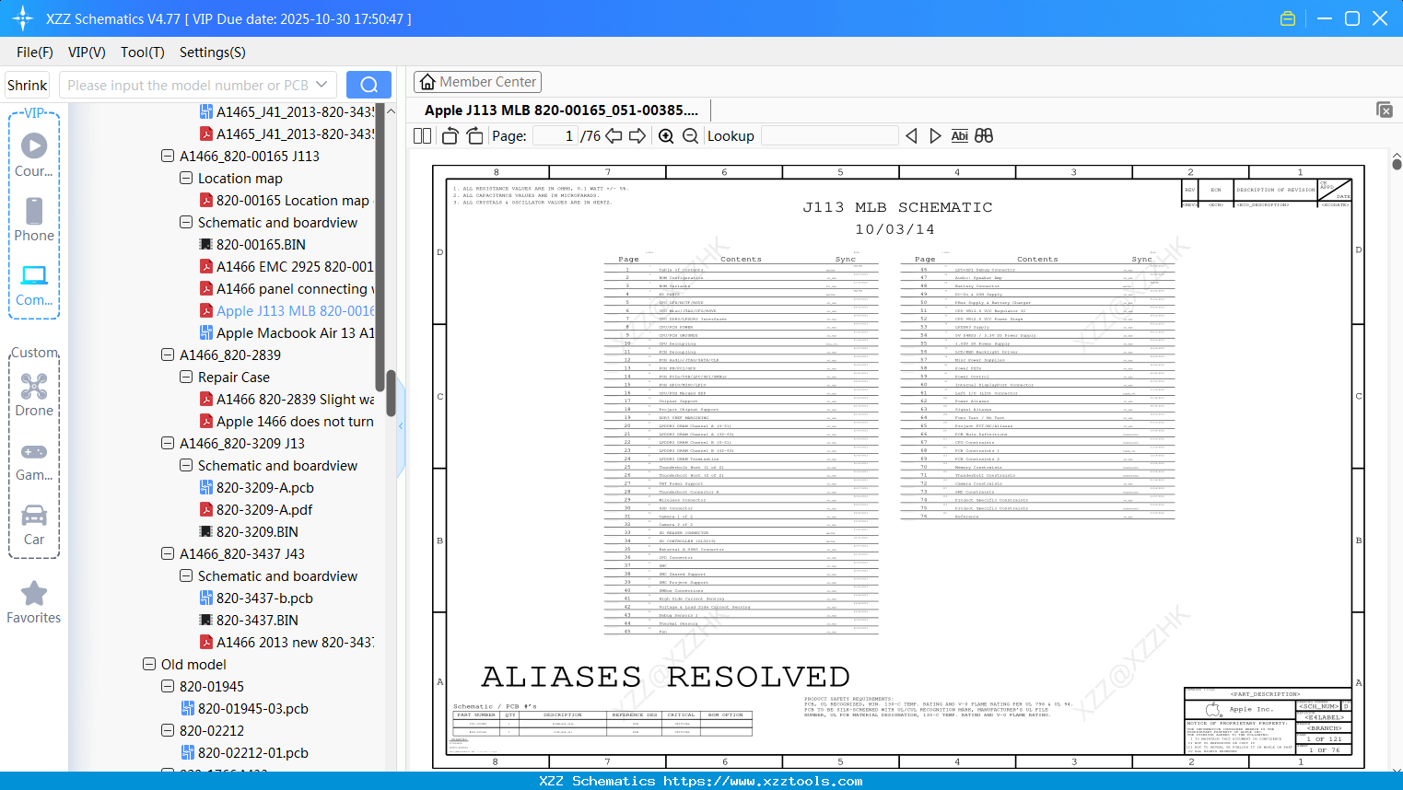Open Apple Macbook Air 13 boardview file
1403x790 pixels.
[x=286, y=333]
